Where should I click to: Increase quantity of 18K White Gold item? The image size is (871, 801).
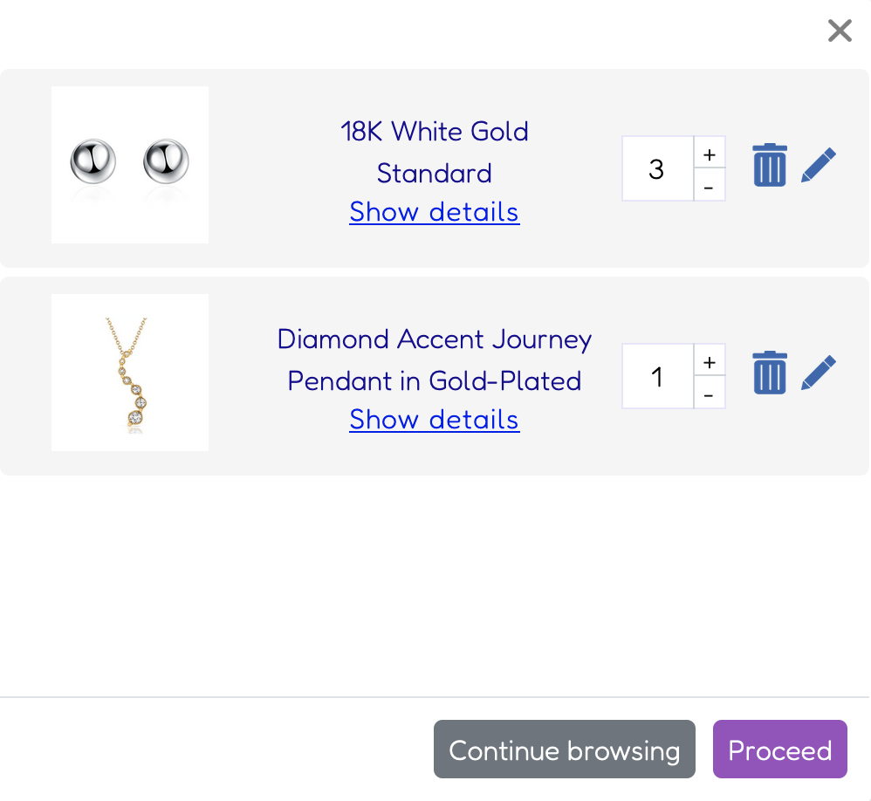click(710, 152)
